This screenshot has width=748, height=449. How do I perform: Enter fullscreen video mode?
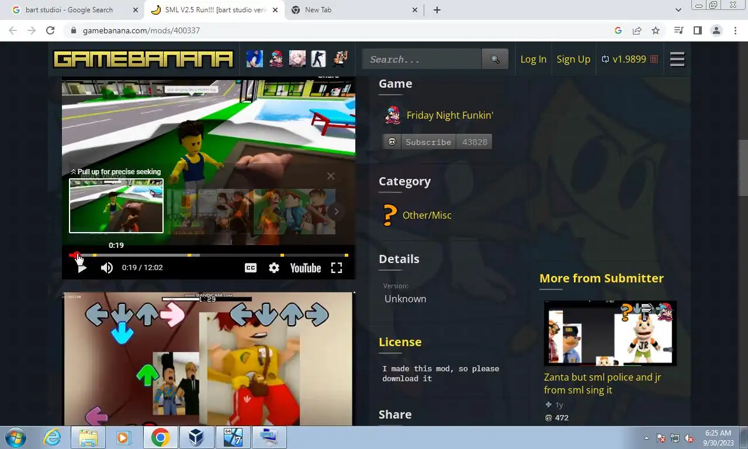pos(337,268)
